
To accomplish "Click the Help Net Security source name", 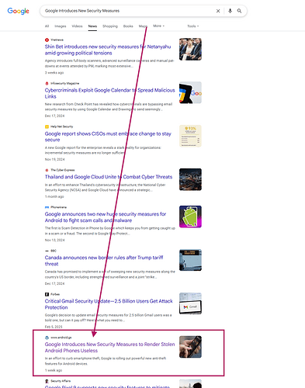I will point(62,126).
